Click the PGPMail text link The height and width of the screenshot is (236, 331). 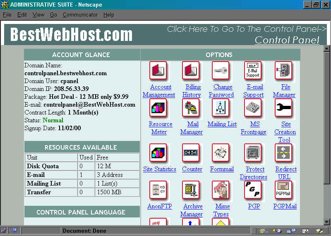285,206
